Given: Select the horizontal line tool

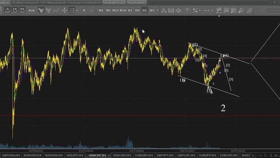Looking at the screenshot, I should [x=206, y=11].
